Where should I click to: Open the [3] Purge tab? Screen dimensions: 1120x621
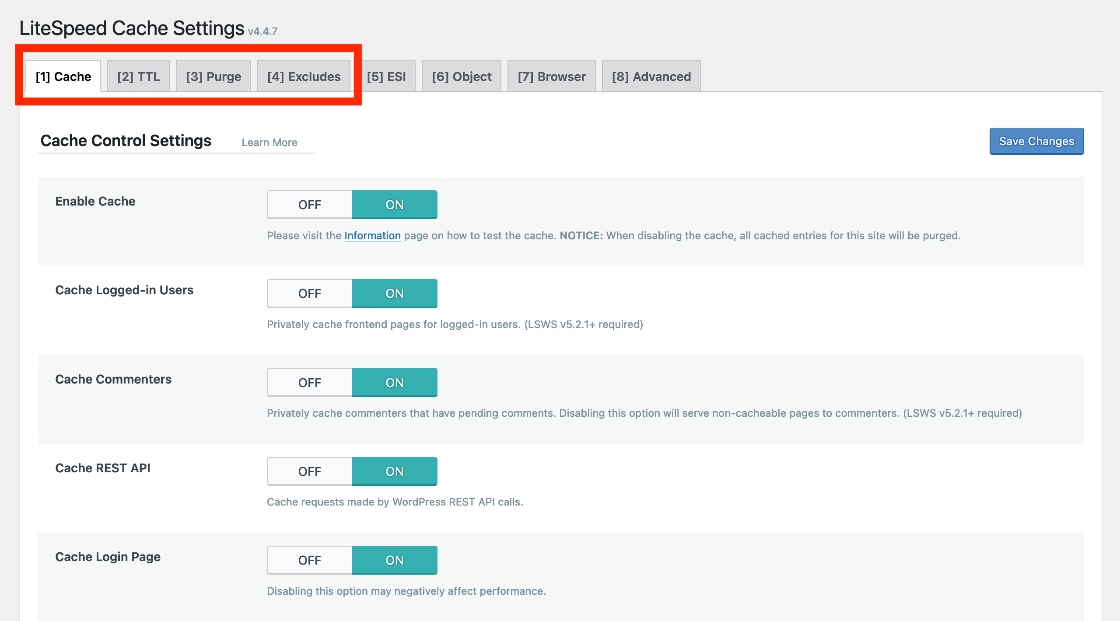pyautogui.click(x=213, y=77)
